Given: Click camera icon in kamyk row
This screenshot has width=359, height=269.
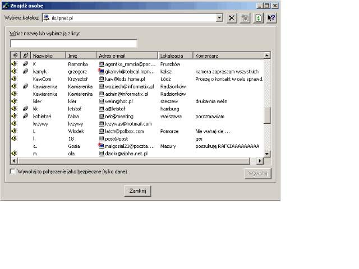Looking at the screenshot, I should coord(25,71).
